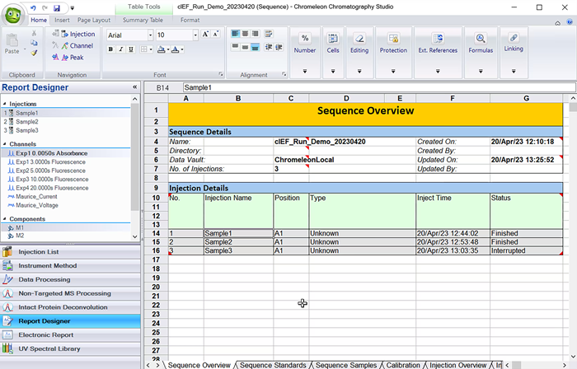The height and width of the screenshot is (369, 577).
Task: Click the Number format percent icon
Action: click(304, 39)
